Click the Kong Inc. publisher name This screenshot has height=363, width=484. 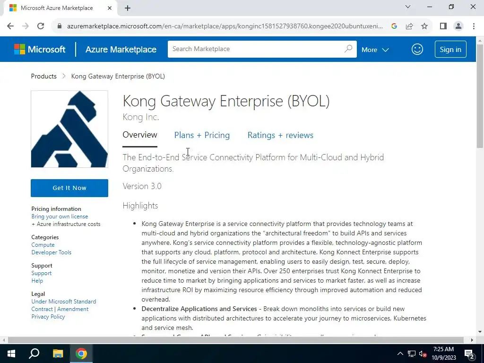click(x=141, y=117)
